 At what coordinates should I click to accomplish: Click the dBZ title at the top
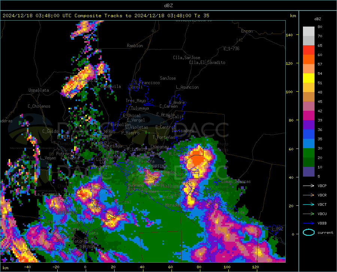168,6
